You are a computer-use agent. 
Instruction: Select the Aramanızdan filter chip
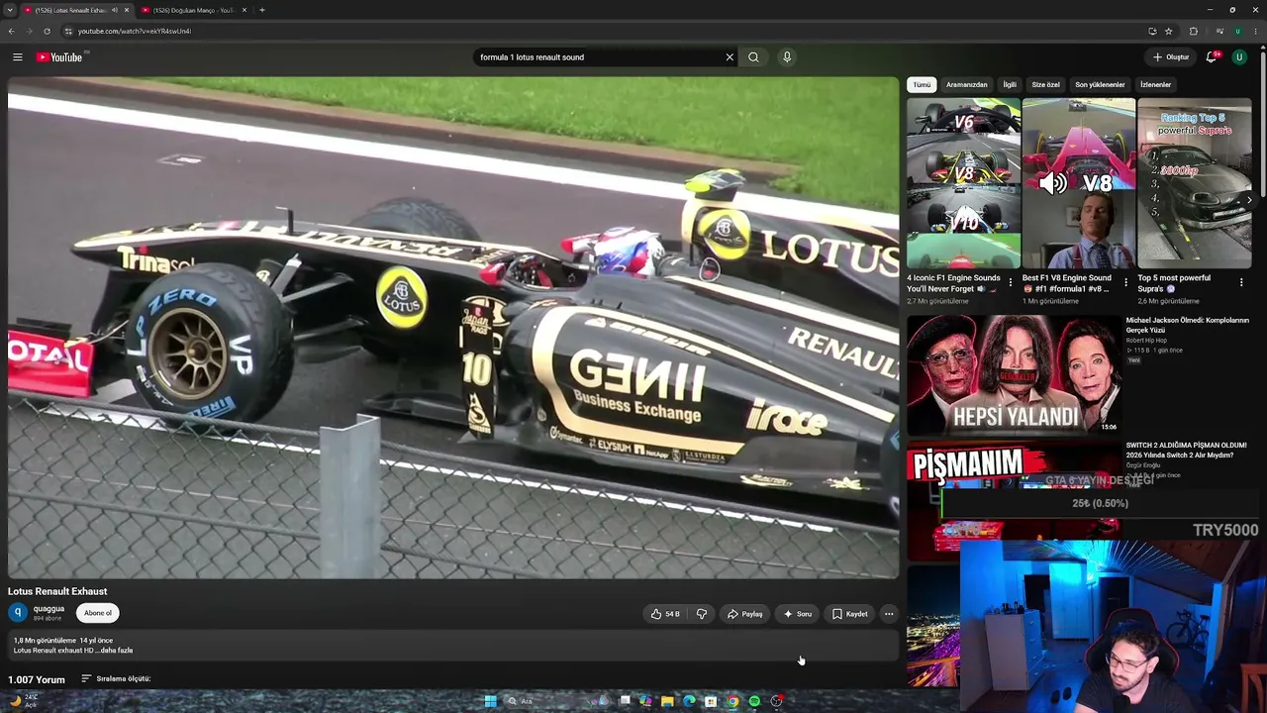pos(967,85)
